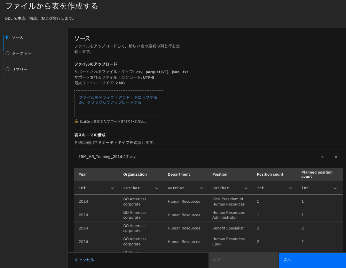Select the サマリー step in sidebar
The height and width of the screenshot is (268, 346).
tap(20, 69)
